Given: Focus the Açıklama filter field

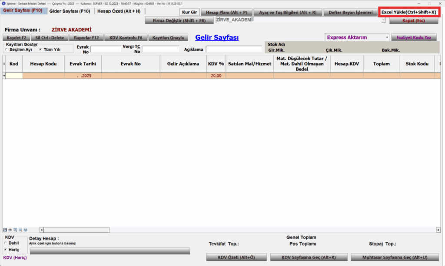Looking at the screenshot, I should pos(234,49).
